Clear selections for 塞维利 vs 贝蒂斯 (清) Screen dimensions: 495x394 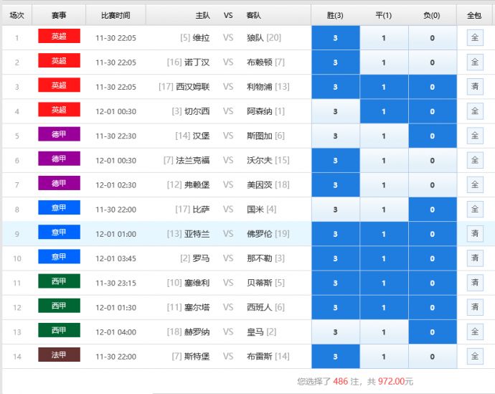pyautogui.click(x=475, y=283)
